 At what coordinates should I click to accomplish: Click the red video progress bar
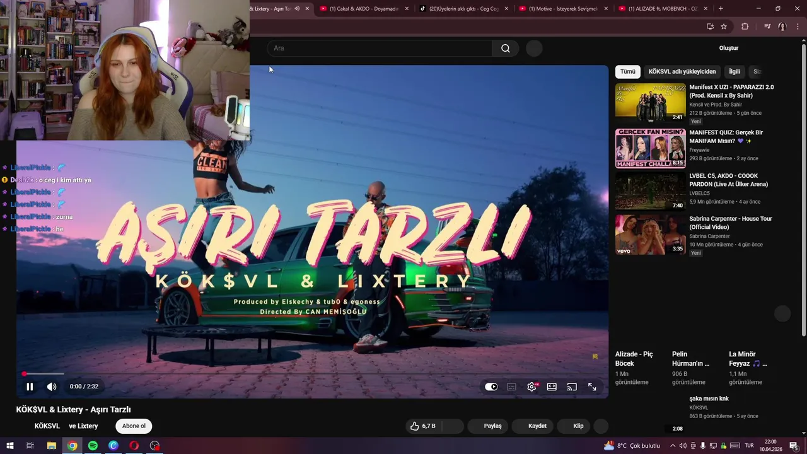point(312,374)
